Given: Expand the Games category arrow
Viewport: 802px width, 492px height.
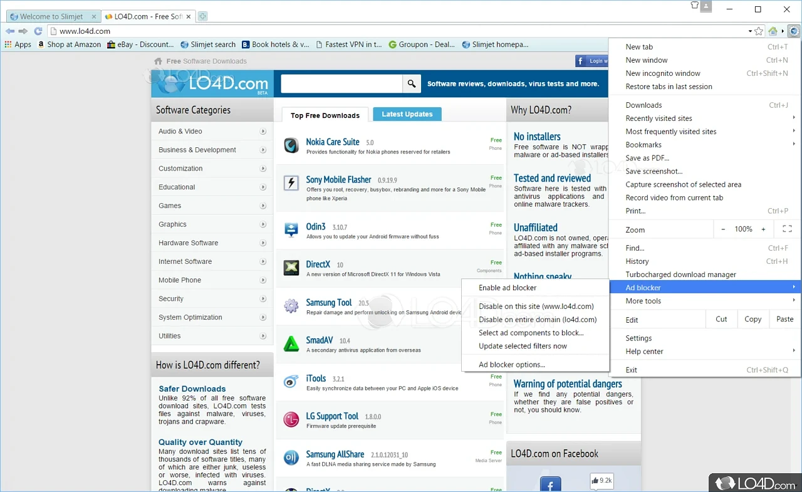Looking at the screenshot, I should click(x=263, y=206).
